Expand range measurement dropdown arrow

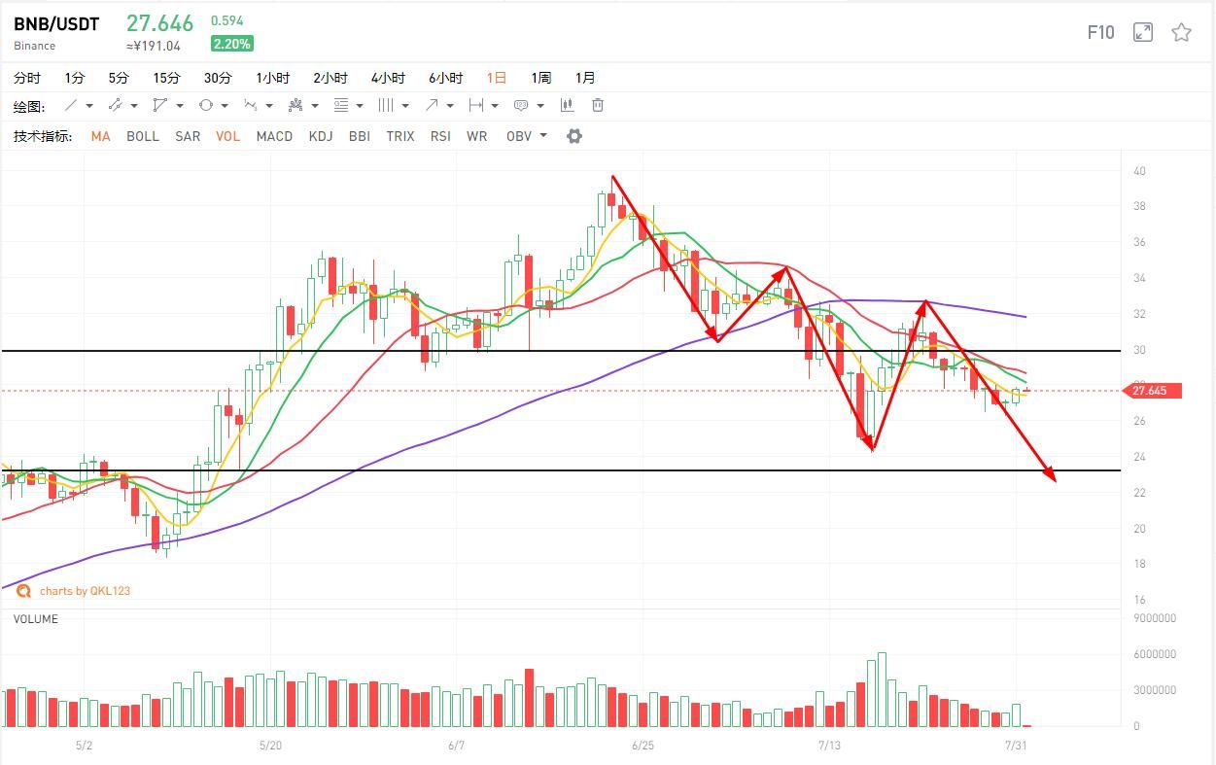click(x=495, y=106)
